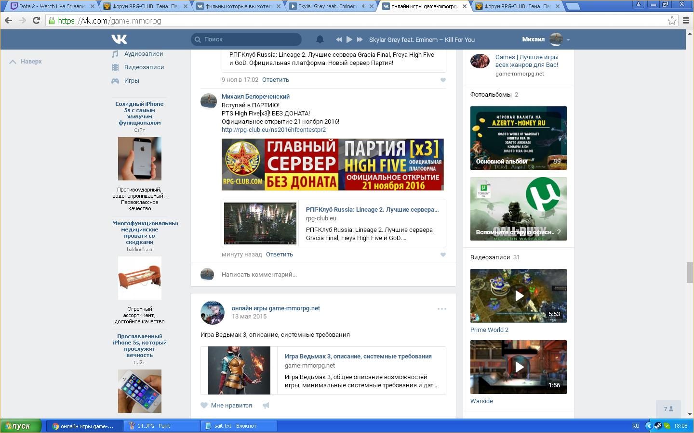Screen dimensions: 694x433
Task: Open Основной альбом photo album
Action: 519,138
